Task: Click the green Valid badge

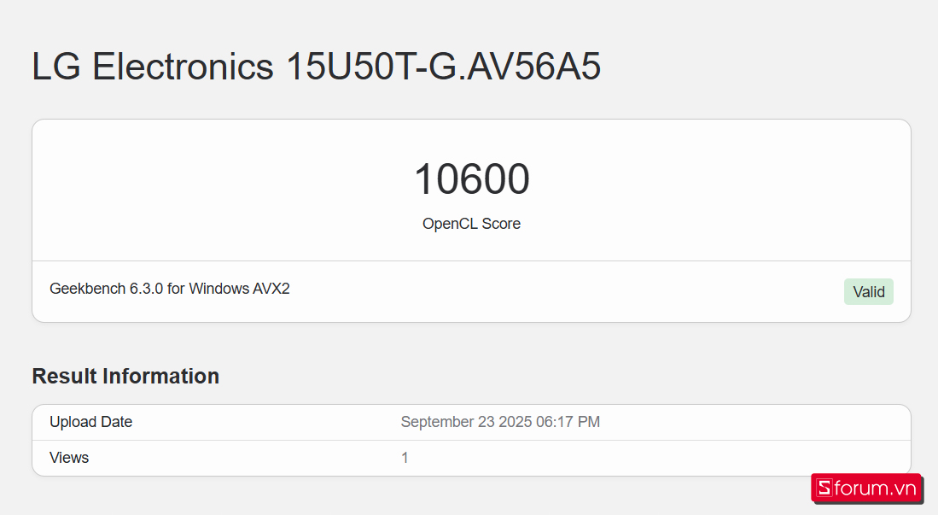Action: coord(868,292)
